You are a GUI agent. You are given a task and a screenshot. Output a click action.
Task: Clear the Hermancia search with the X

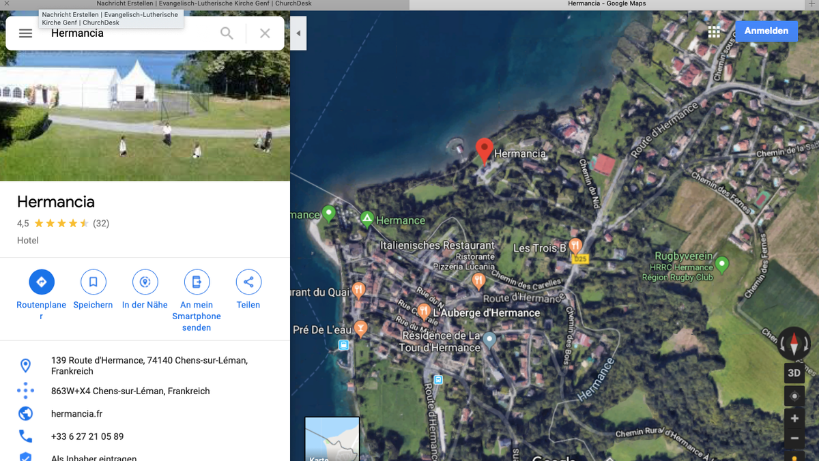pos(265,33)
